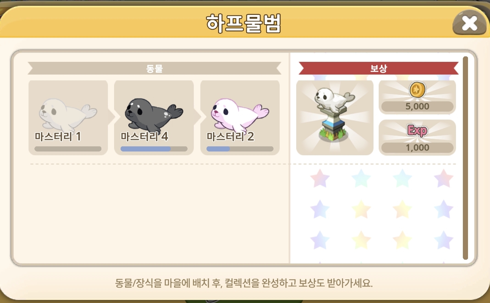The height and width of the screenshot is (303, 490).
Task: Click the arrow between first and second seals
Action: (111, 117)
